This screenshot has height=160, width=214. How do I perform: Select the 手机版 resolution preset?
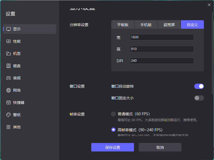tap(146, 24)
